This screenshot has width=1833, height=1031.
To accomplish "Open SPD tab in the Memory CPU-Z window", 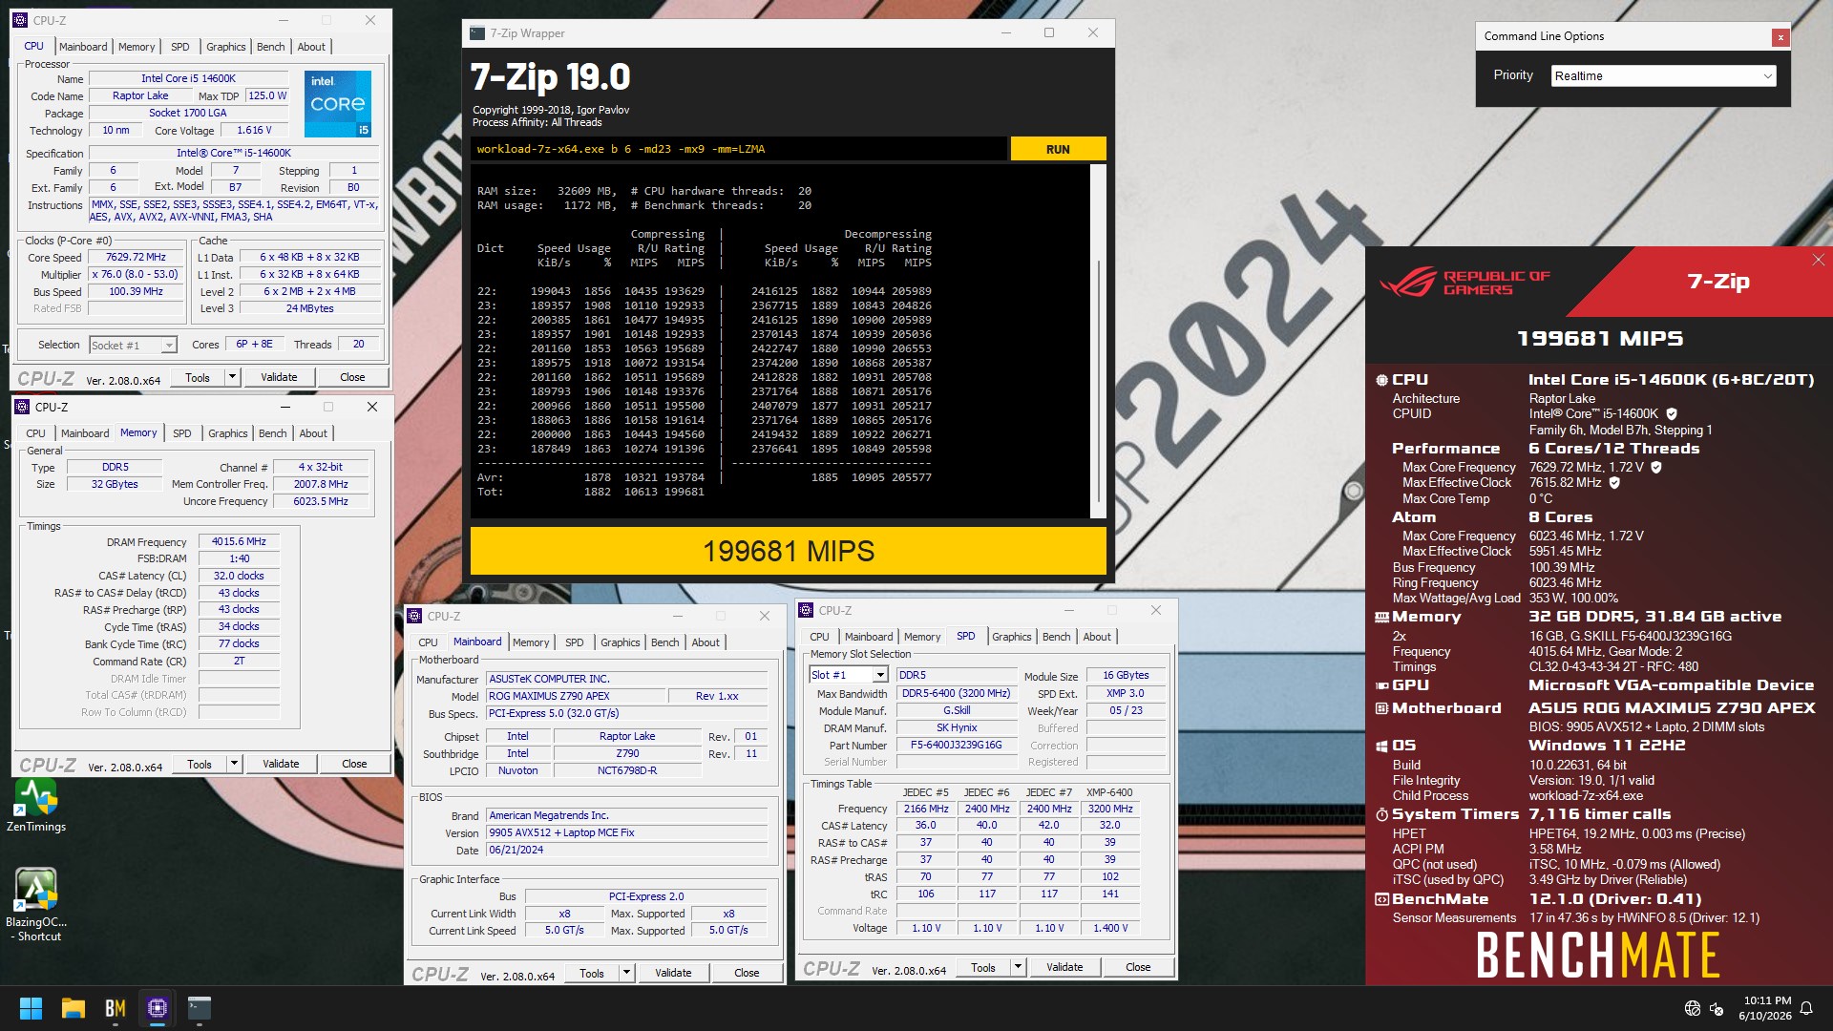I will (181, 433).
